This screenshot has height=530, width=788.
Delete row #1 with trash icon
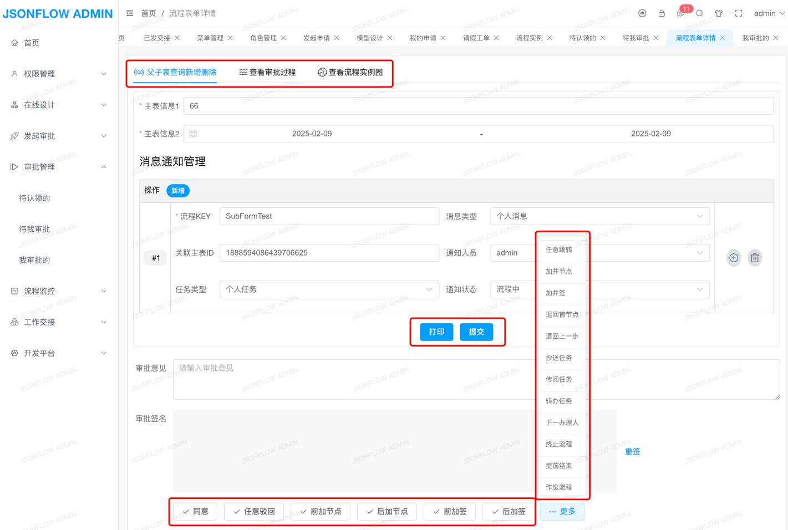755,258
